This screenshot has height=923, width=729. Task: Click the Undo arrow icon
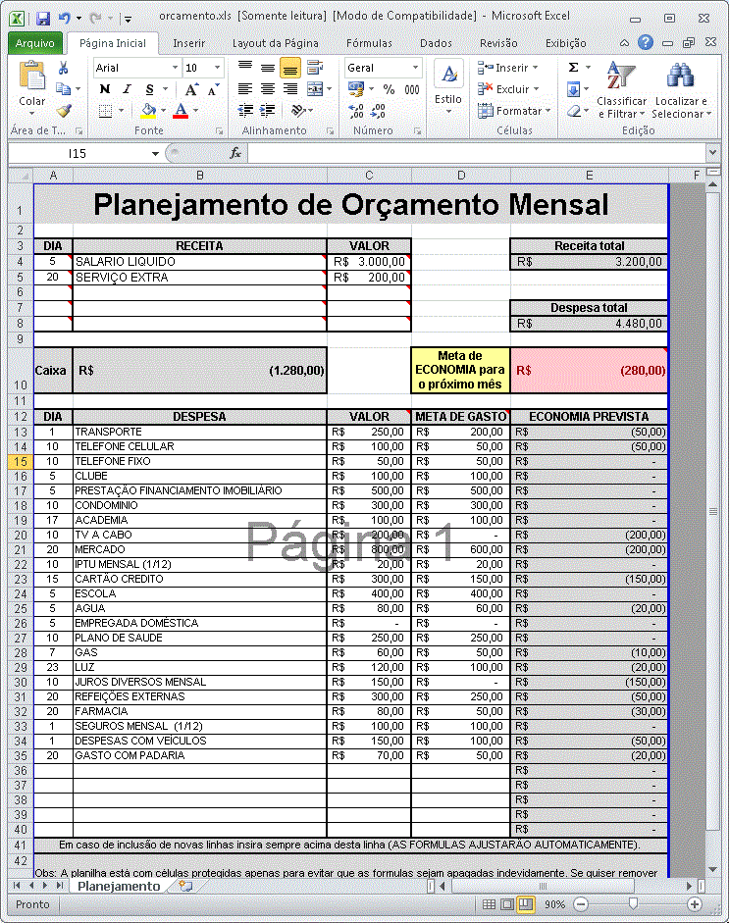point(64,18)
